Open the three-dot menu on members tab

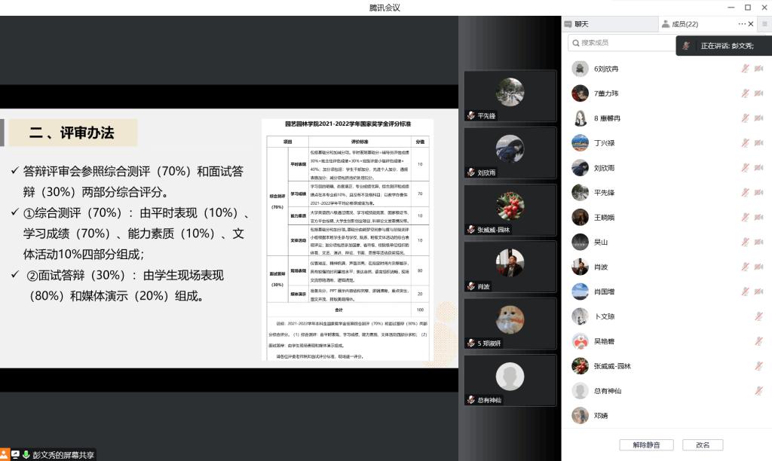(742, 24)
